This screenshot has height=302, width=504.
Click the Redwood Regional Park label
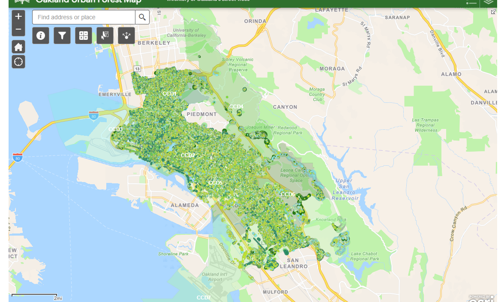pyautogui.click(x=288, y=130)
